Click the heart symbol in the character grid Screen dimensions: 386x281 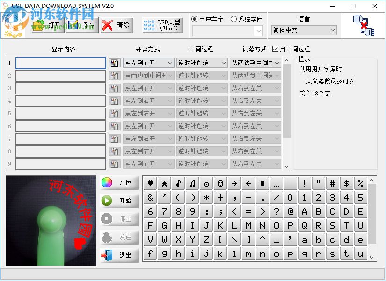coord(149,183)
